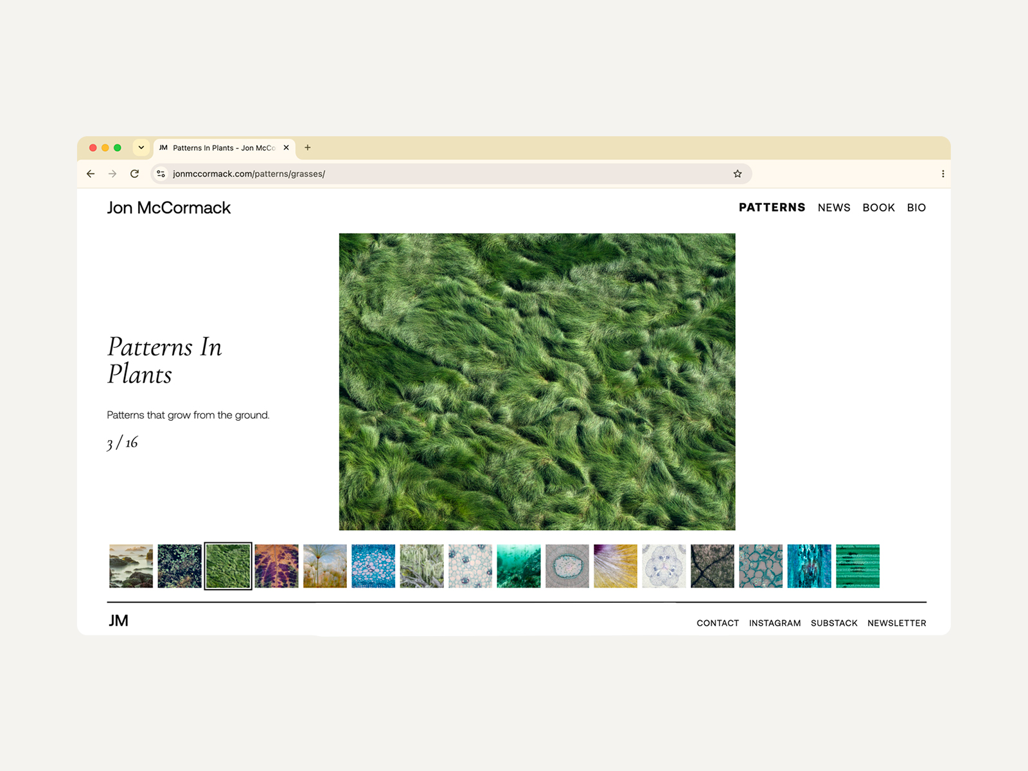Viewport: 1028px width, 771px height.
Task: Open the Chrome three-dot menu
Action: tap(943, 173)
